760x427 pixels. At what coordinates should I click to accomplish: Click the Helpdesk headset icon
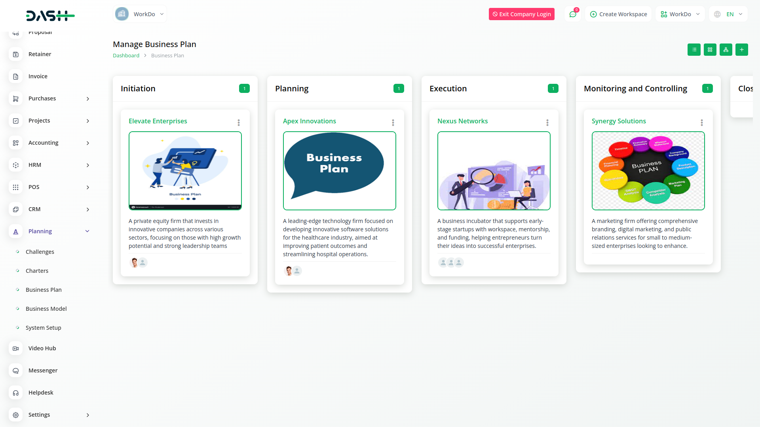[x=16, y=393]
